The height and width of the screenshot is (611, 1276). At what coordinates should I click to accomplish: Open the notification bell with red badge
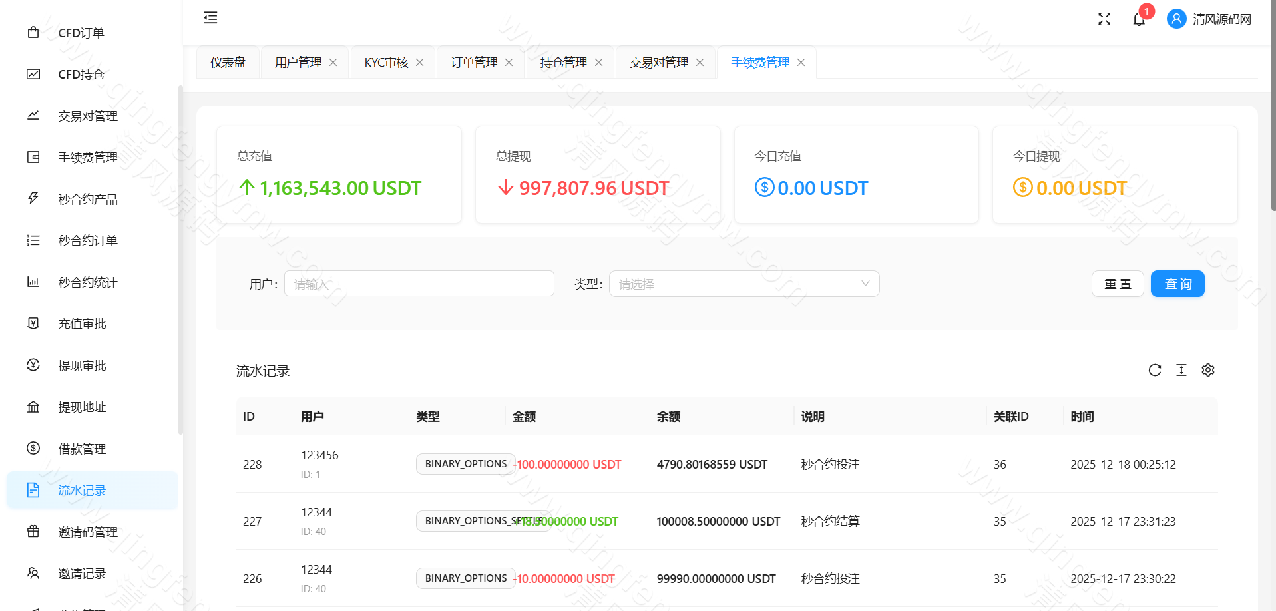pyautogui.click(x=1138, y=19)
